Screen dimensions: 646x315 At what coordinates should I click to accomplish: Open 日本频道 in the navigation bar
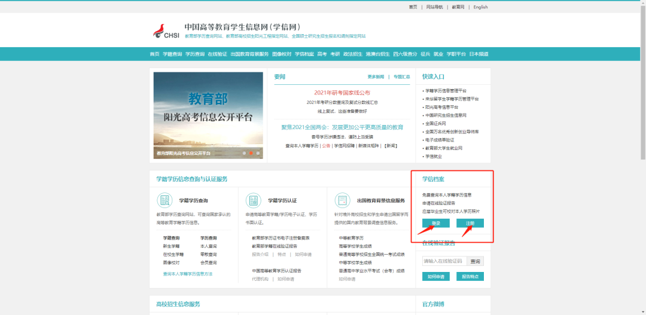click(479, 54)
